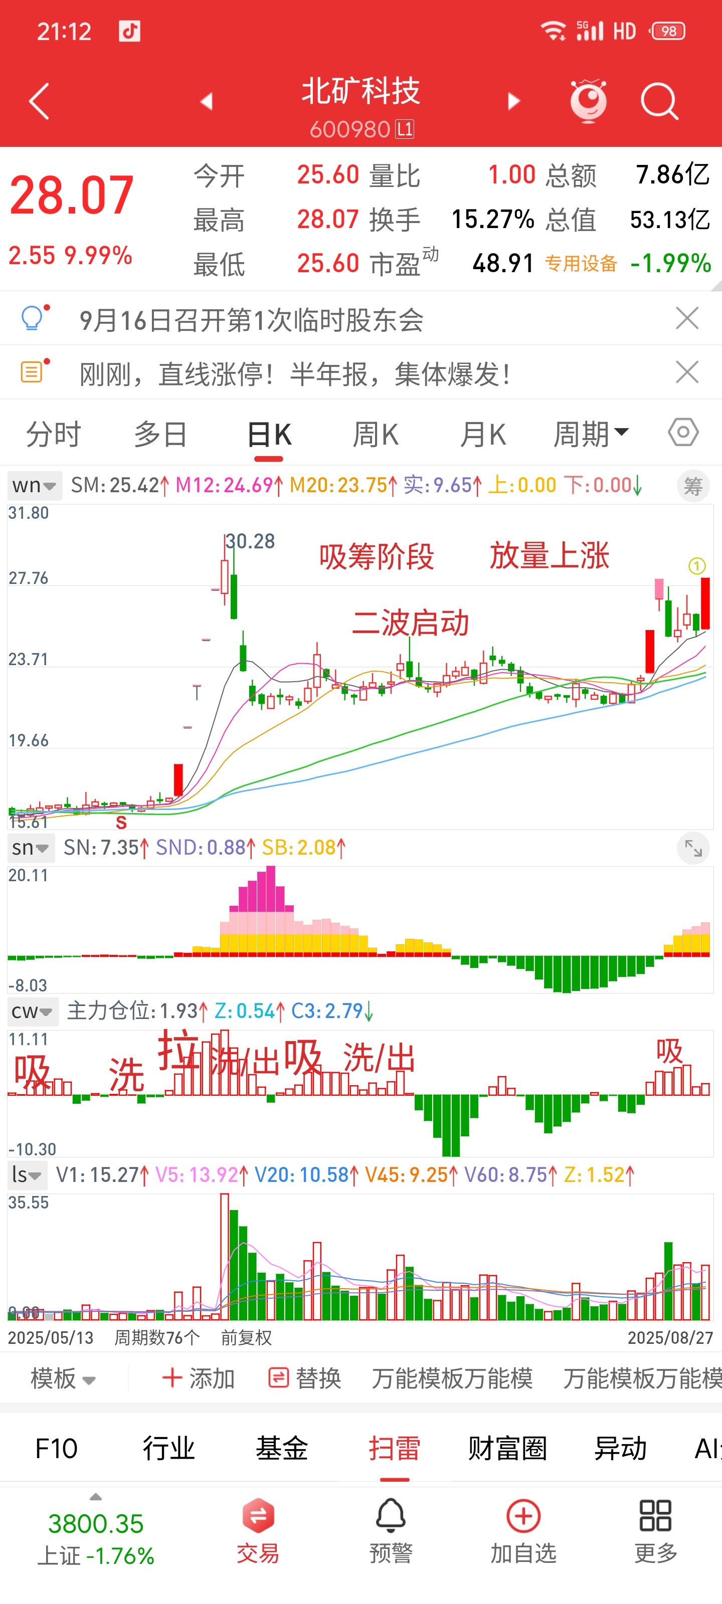
Task: Tap the V1:15.27 volume value
Action: point(102,1174)
